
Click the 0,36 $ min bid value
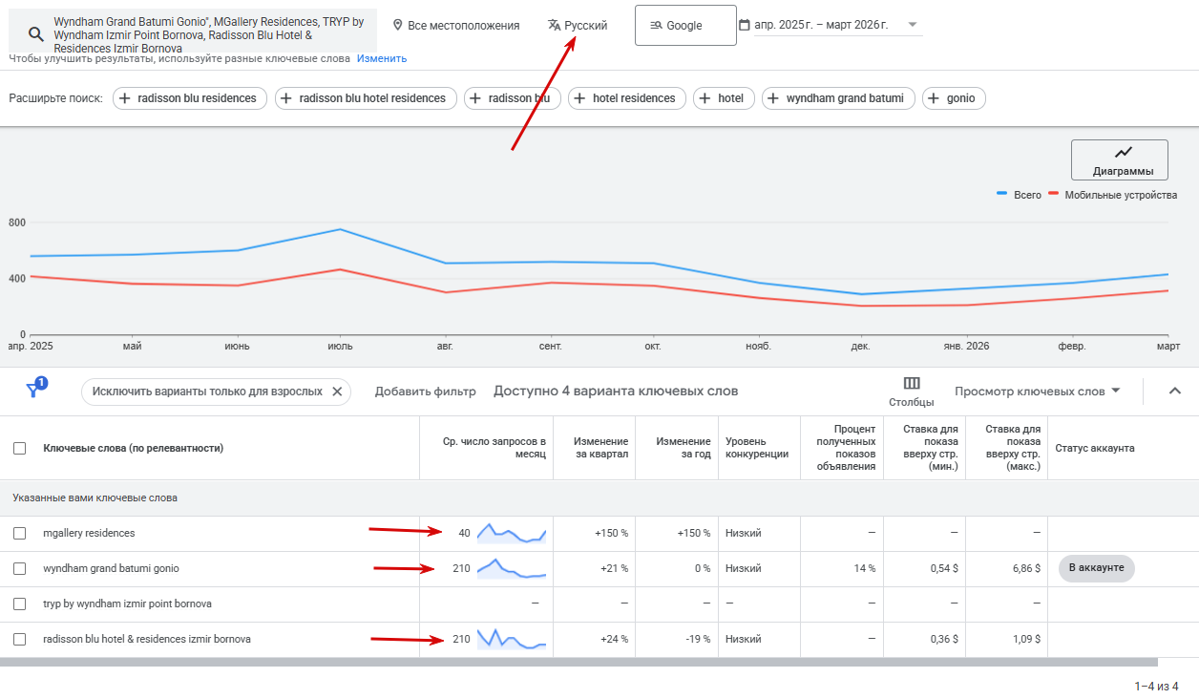[x=943, y=639]
